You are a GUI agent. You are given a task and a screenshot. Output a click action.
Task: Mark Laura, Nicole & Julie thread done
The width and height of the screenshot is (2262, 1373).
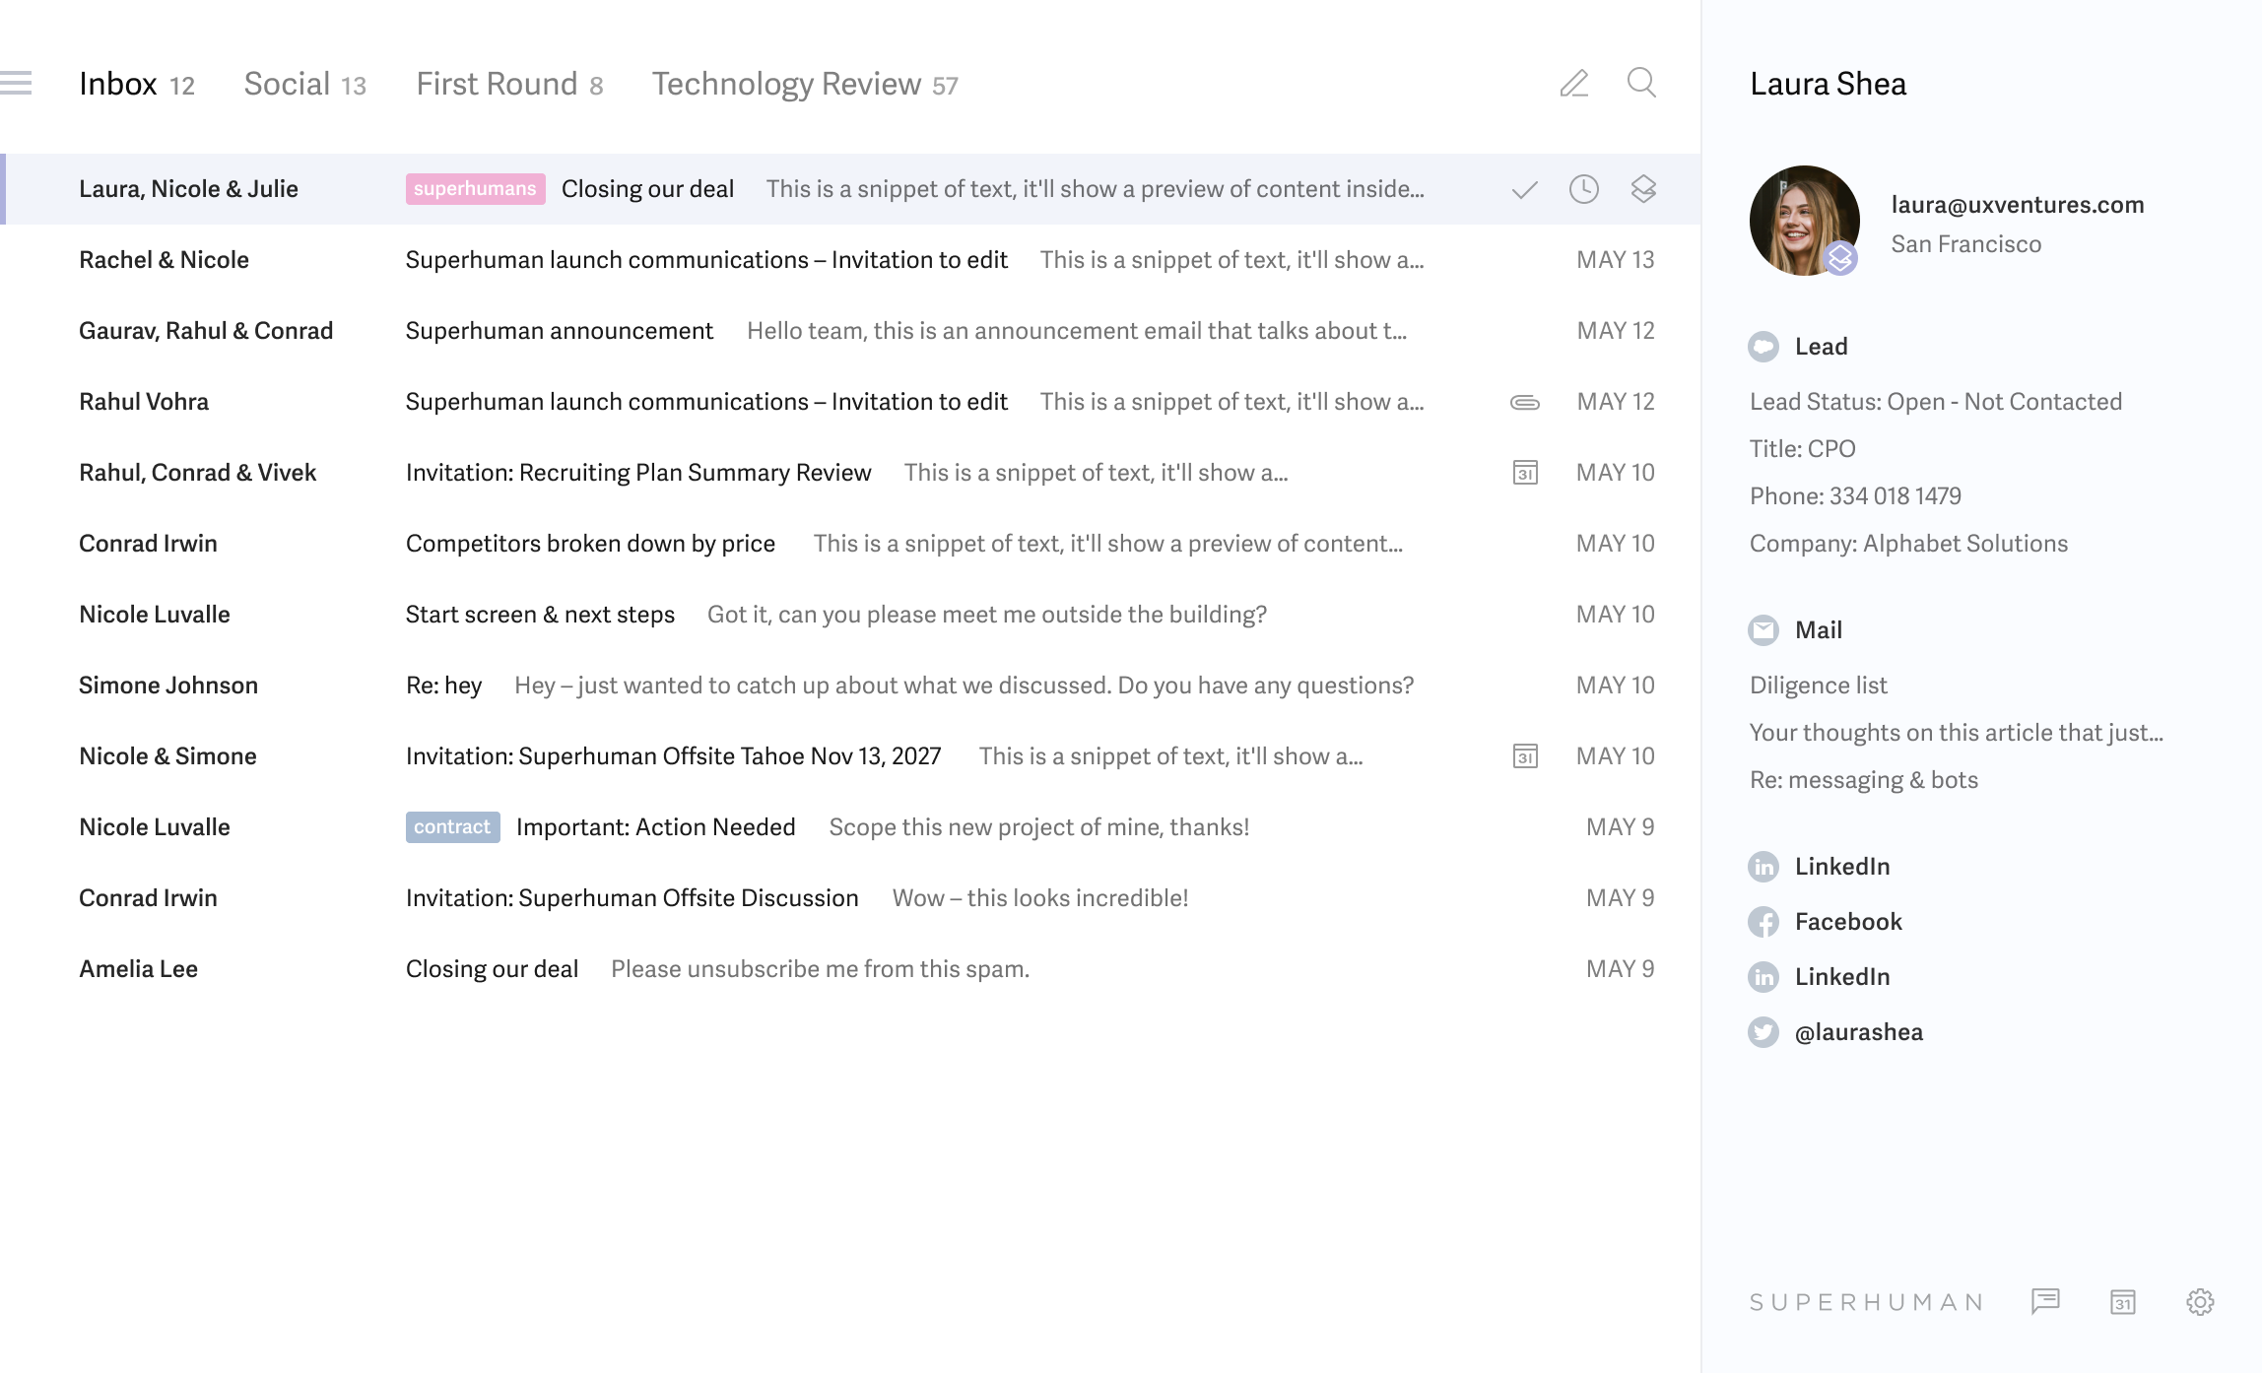[x=1525, y=189]
